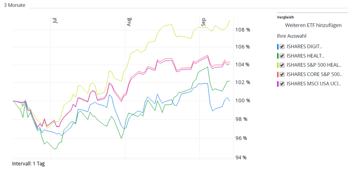Click the 'Vergleich' heading

(x=285, y=17)
